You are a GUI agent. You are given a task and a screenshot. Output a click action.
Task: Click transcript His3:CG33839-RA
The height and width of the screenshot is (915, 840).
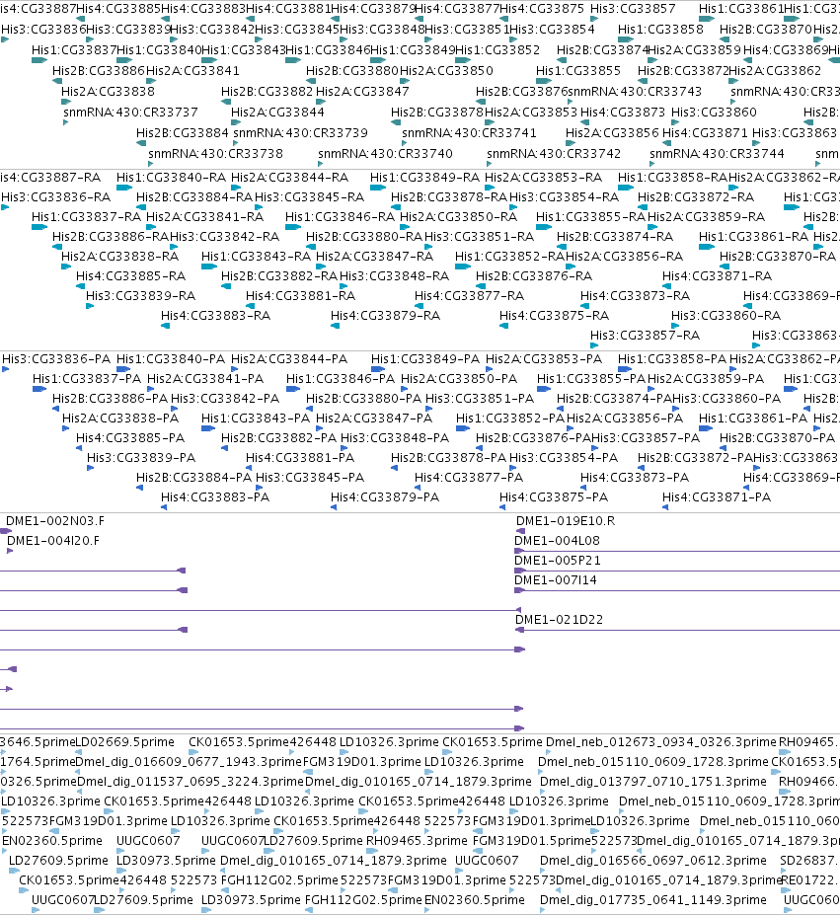(x=141, y=296)
